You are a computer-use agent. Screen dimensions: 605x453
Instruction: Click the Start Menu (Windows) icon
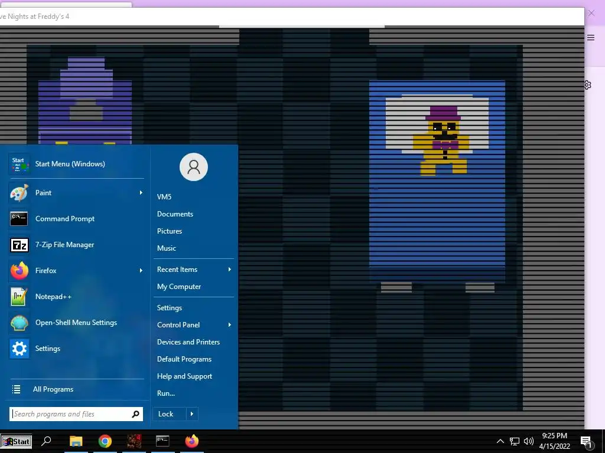(19, 164)
